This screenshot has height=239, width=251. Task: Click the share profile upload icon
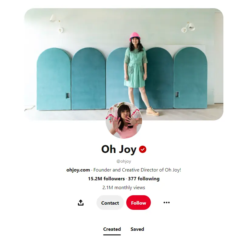81,203
